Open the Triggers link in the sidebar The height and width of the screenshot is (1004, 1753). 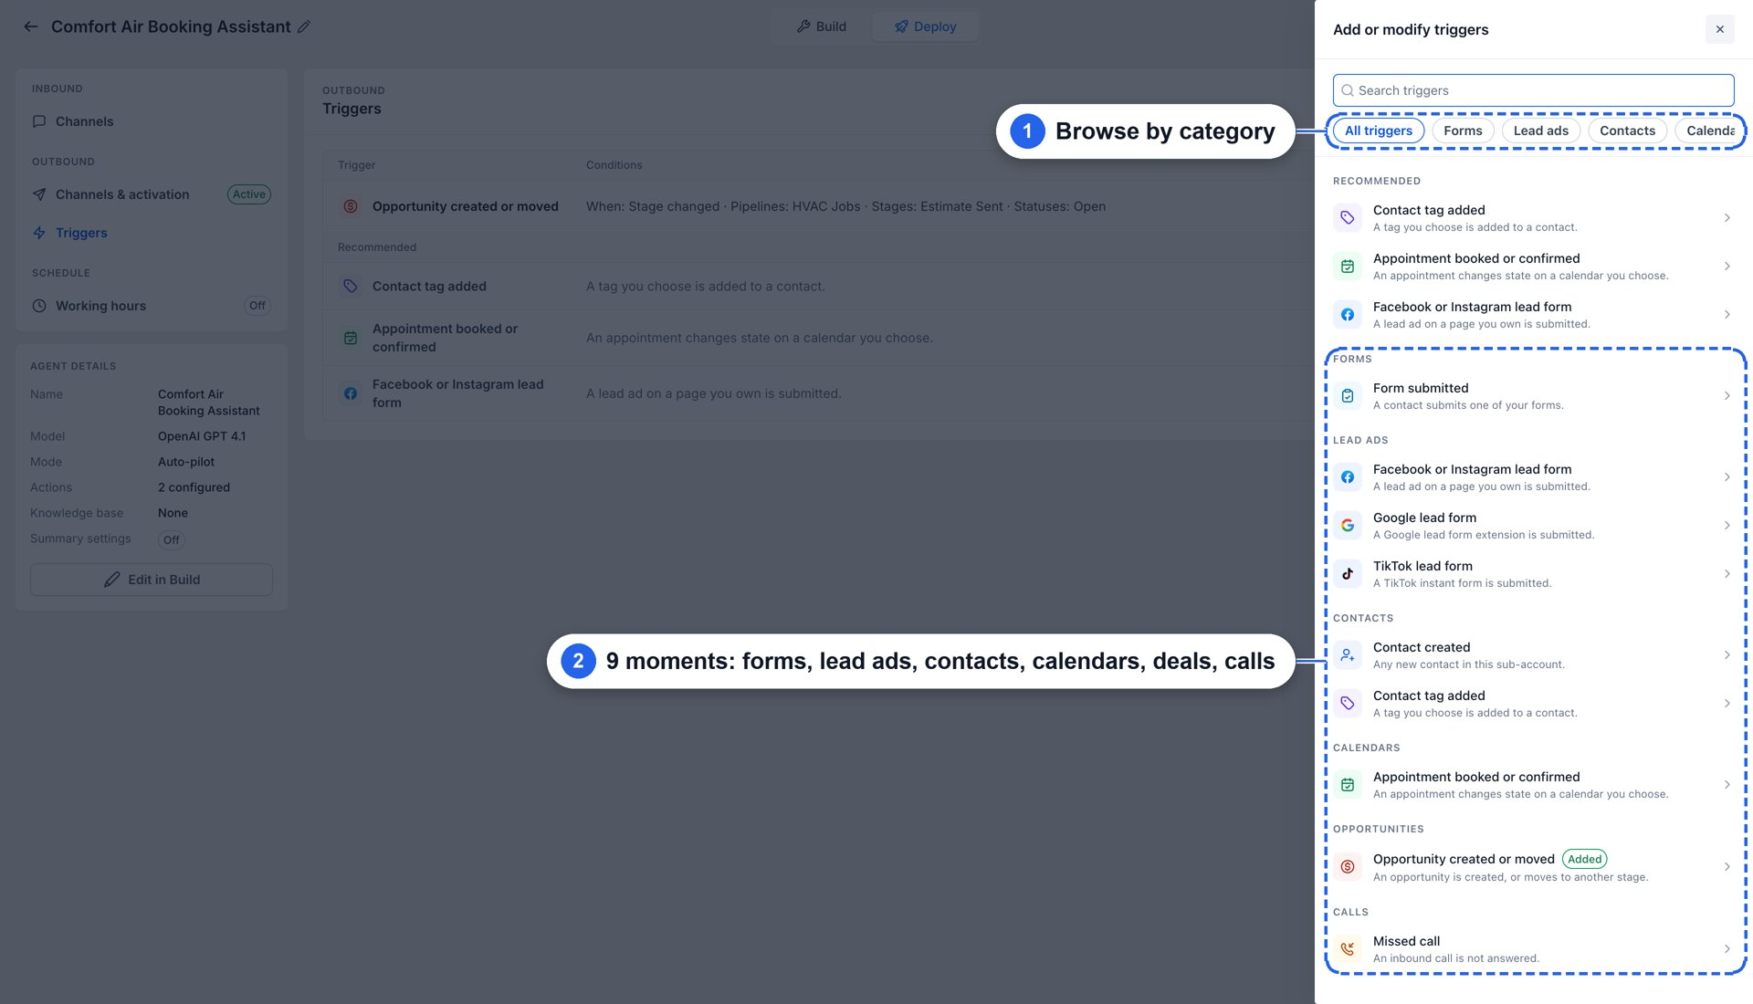81,233
